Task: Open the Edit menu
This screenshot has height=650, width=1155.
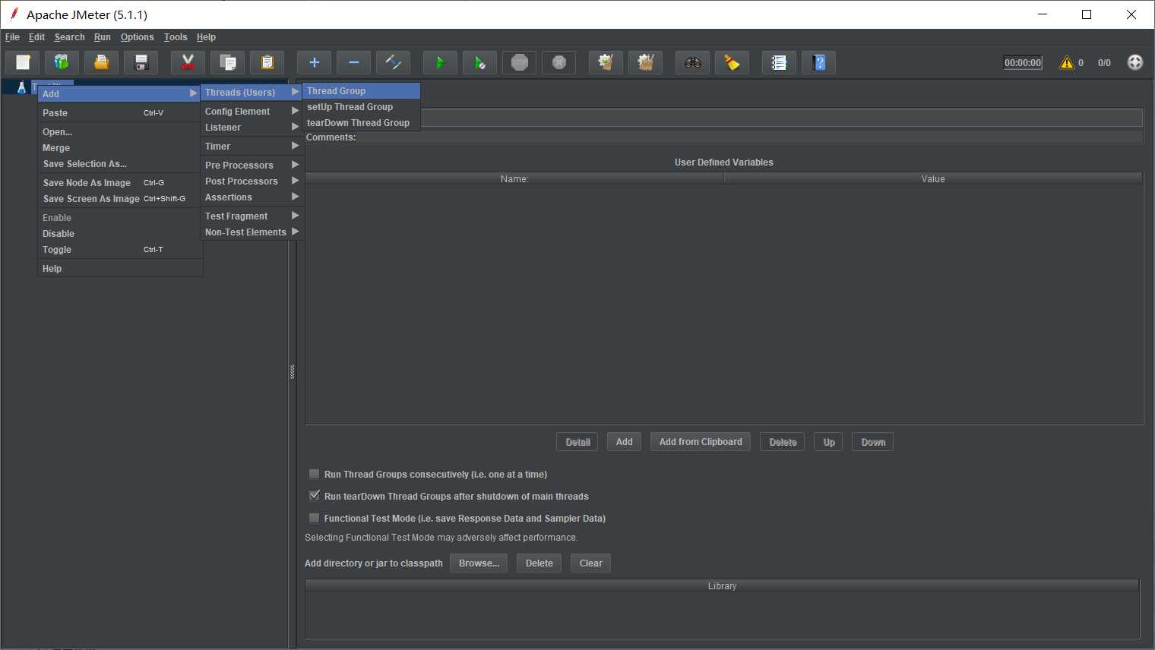Action: point(36,36)
